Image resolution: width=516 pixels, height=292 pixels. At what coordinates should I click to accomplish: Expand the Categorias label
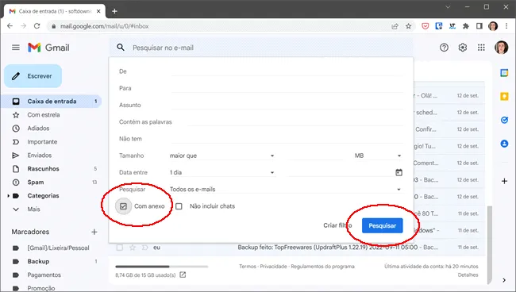pos(8,196)
